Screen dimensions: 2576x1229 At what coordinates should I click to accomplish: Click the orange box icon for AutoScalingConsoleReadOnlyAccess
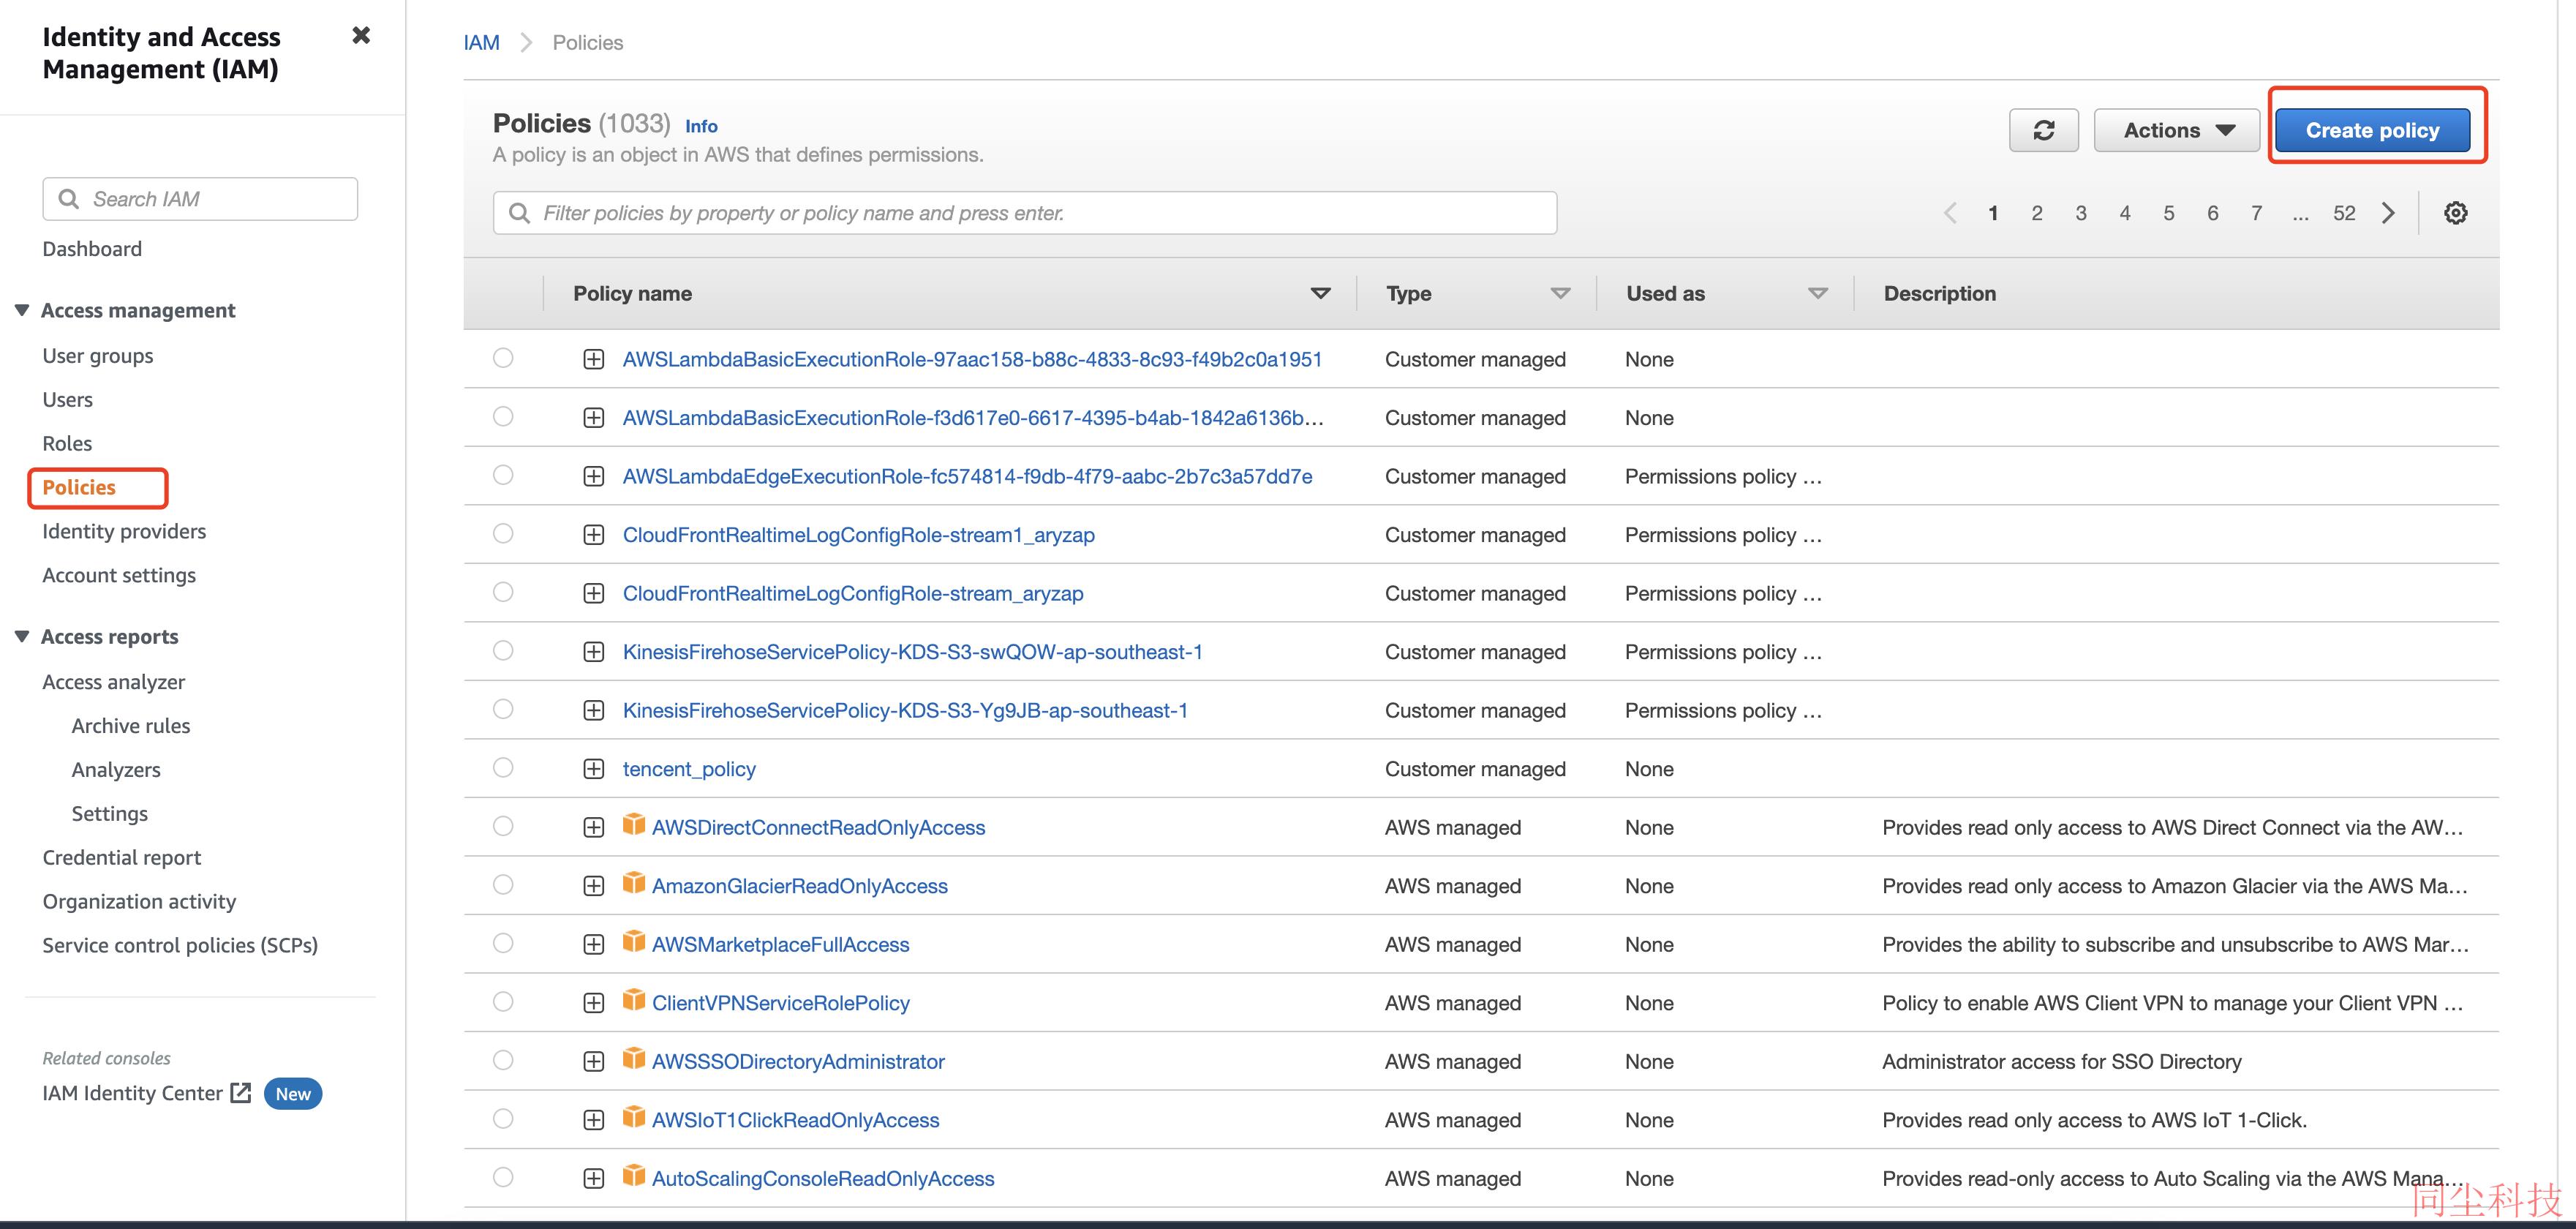[633, 1175]
